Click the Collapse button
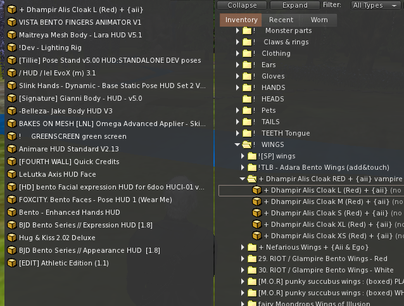This screenshot has height=306, width=404. pyautogui.click(x=242, y=6)
